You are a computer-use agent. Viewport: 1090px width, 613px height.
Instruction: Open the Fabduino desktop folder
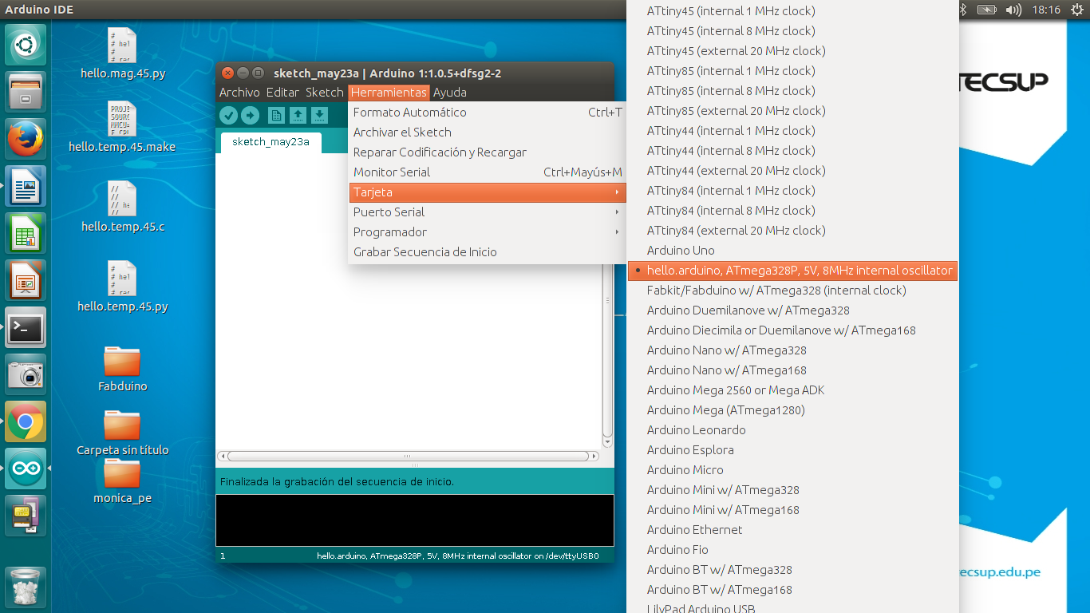click(122, 368)
